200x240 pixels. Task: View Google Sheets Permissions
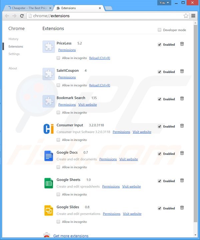111,186
